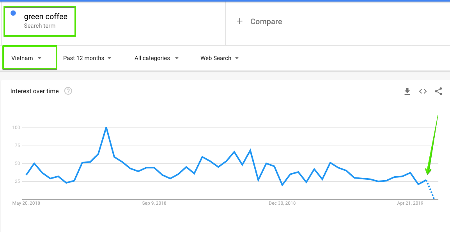
Task: Click the dotted forecast line segment
Action: pos(431,190)
